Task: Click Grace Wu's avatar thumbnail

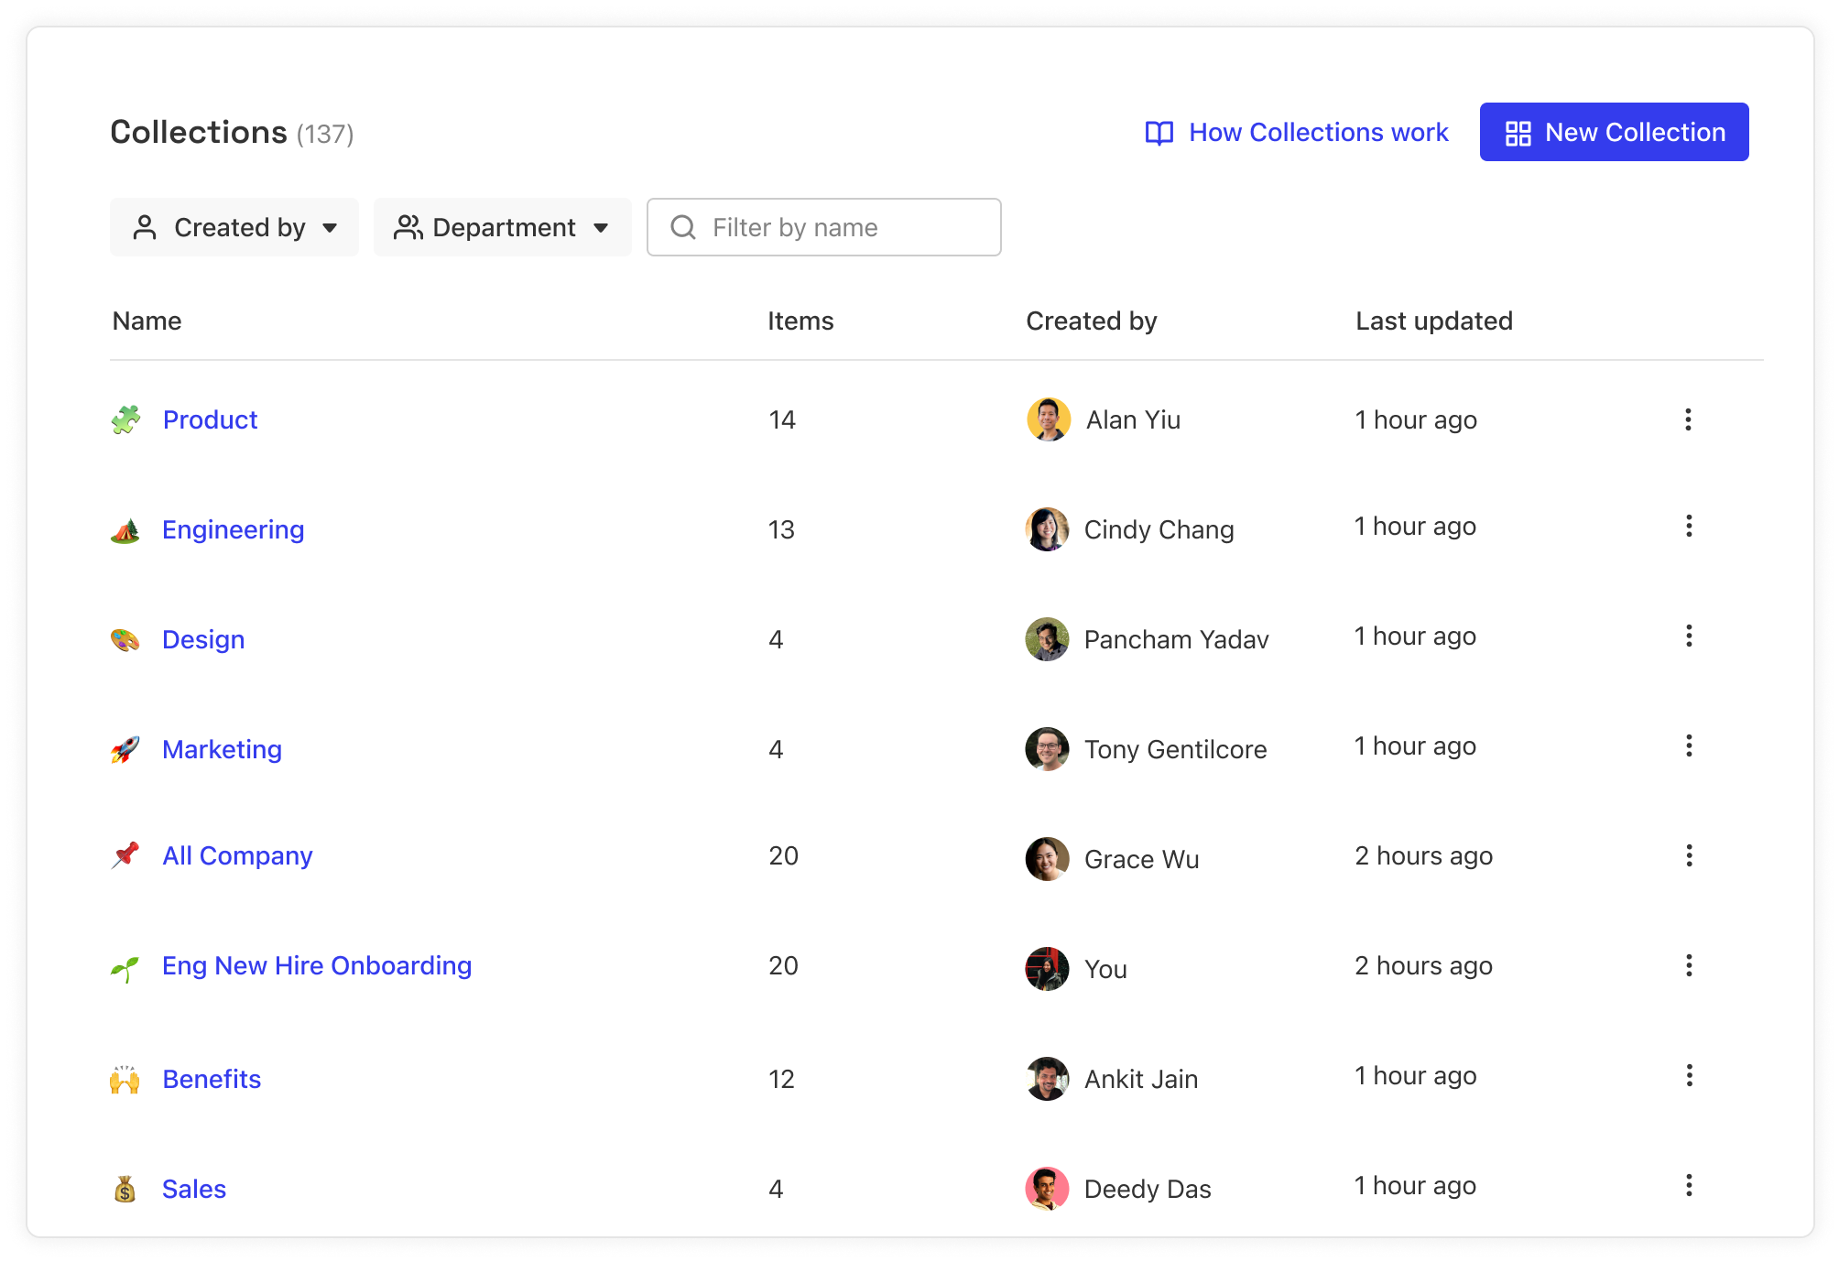Action: (x=1046, y=859)
